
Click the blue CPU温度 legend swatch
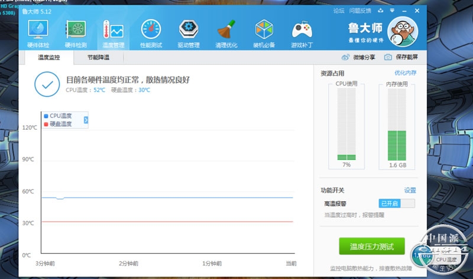pos(46,116)
